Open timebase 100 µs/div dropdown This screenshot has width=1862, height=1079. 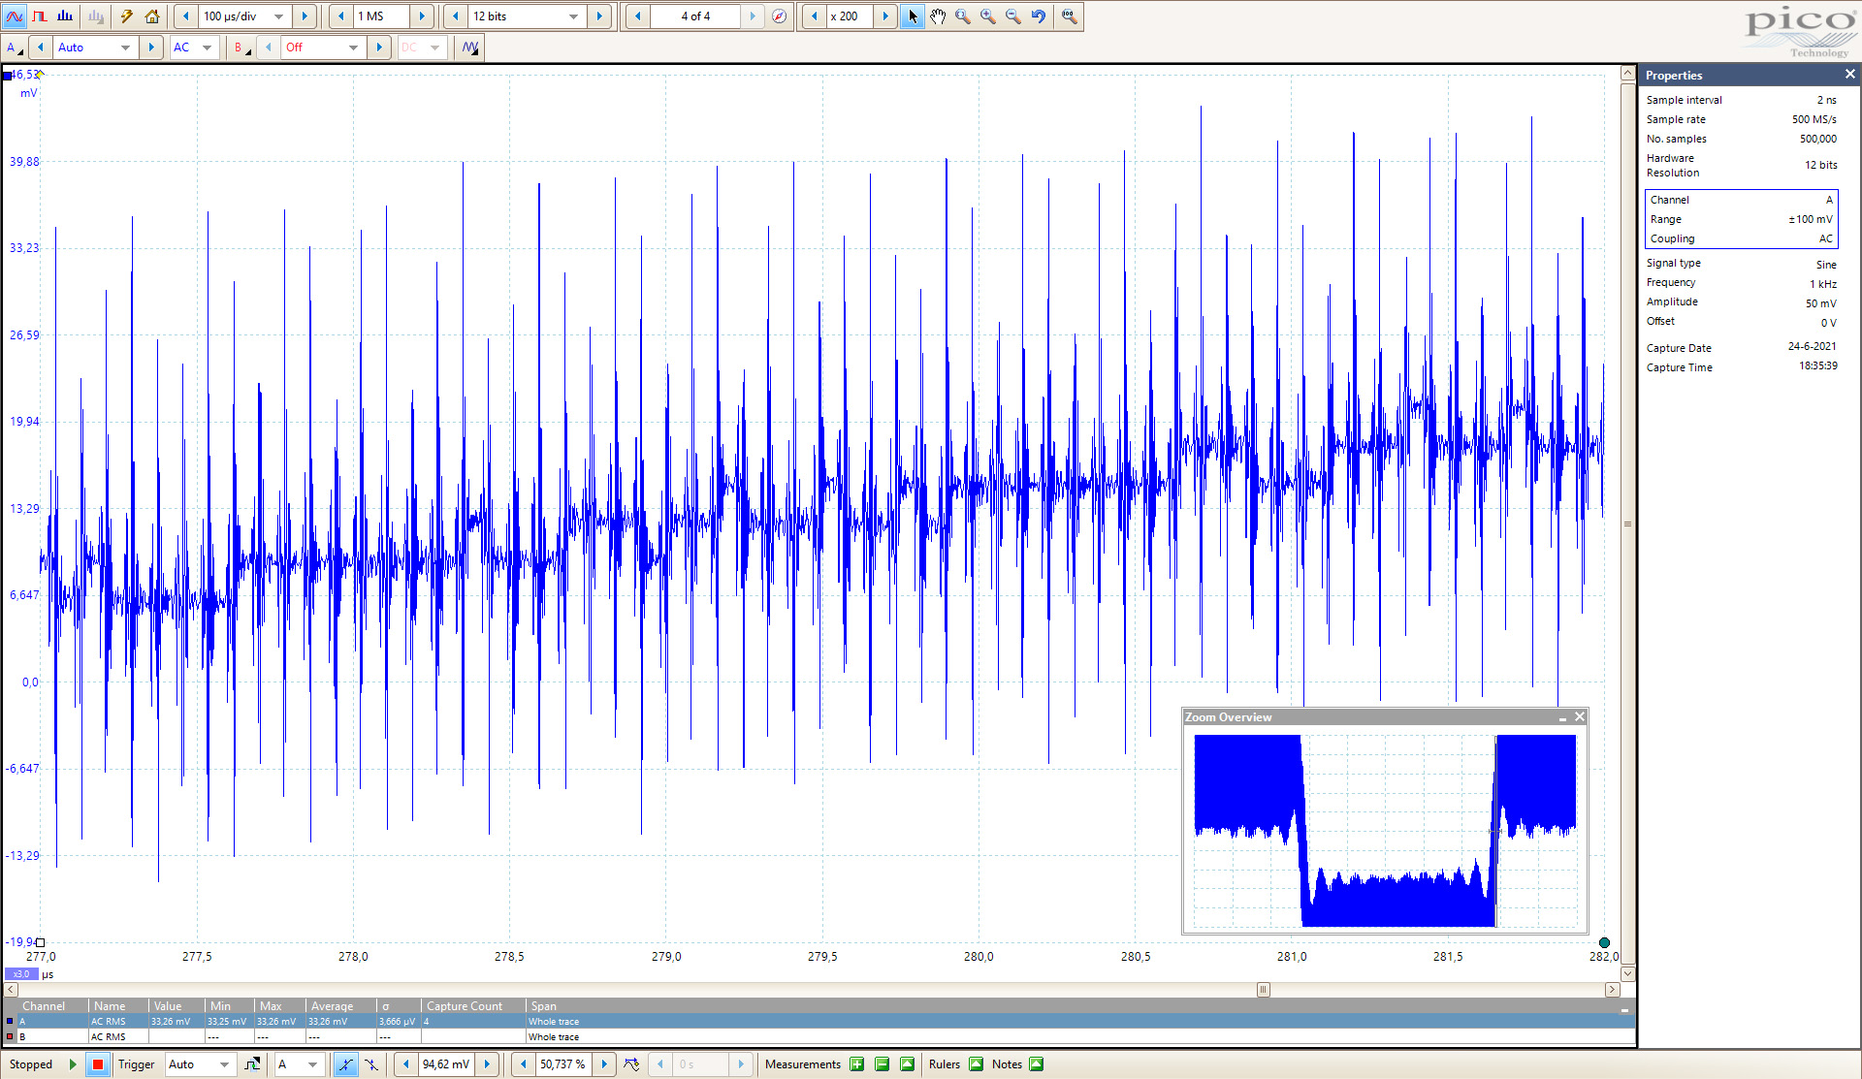(278, 16)
